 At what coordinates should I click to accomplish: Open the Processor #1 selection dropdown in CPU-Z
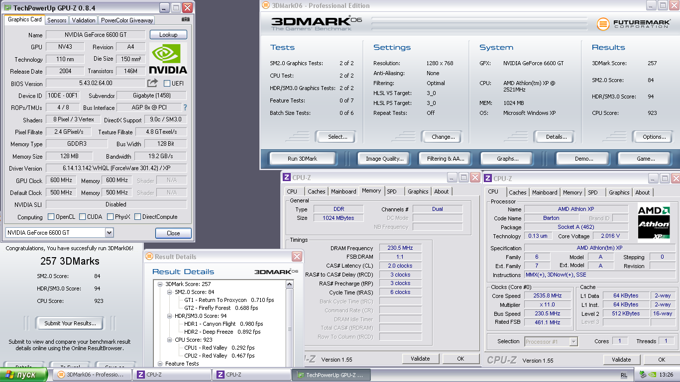click(573, 341)
